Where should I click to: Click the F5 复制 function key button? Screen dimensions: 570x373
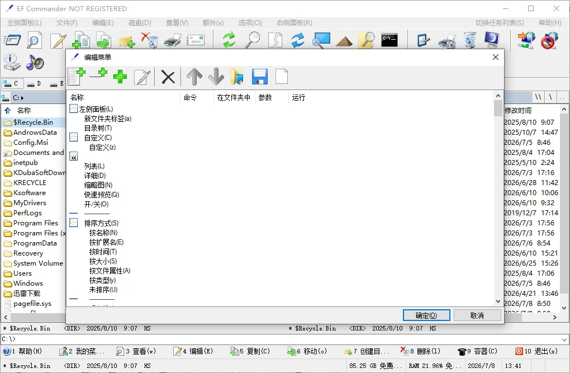pyautogui.click(x=250, y=351)
